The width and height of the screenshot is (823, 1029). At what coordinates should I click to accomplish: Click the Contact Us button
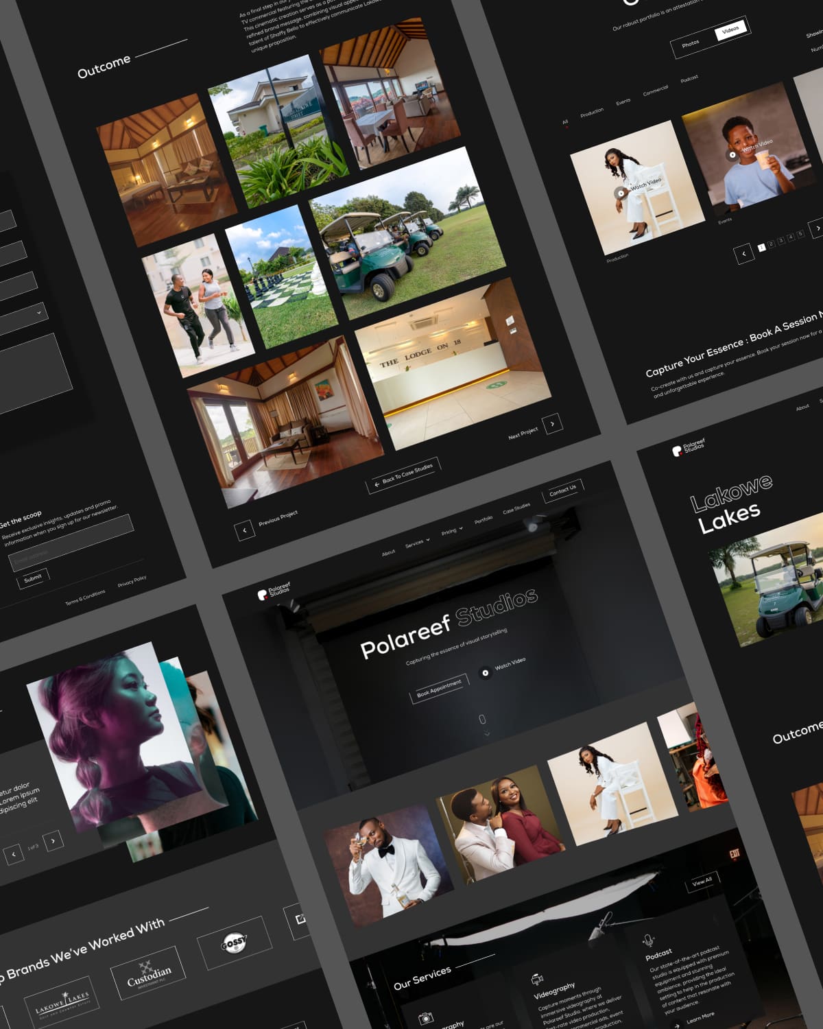click(x=562, y=490)
